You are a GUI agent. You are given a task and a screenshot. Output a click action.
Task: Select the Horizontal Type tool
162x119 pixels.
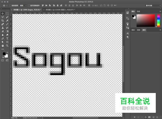point(7,38)
